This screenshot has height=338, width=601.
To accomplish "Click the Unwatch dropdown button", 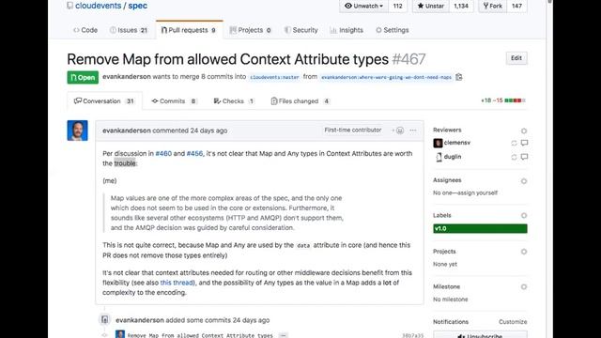I will pos(363,6).
